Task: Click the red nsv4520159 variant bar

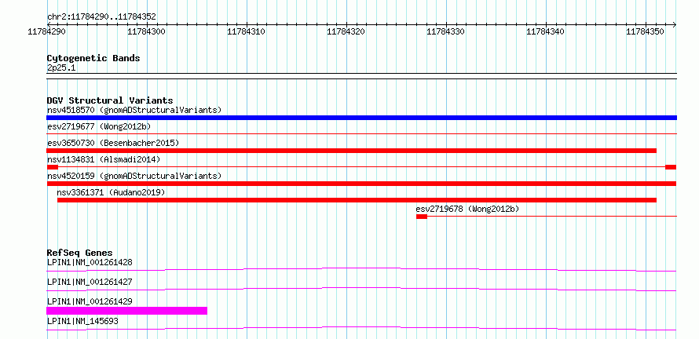Action: (361, 184)
